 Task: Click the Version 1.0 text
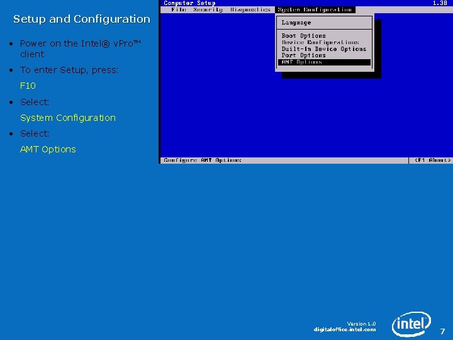pyautogui.click(x=361, y=324)
